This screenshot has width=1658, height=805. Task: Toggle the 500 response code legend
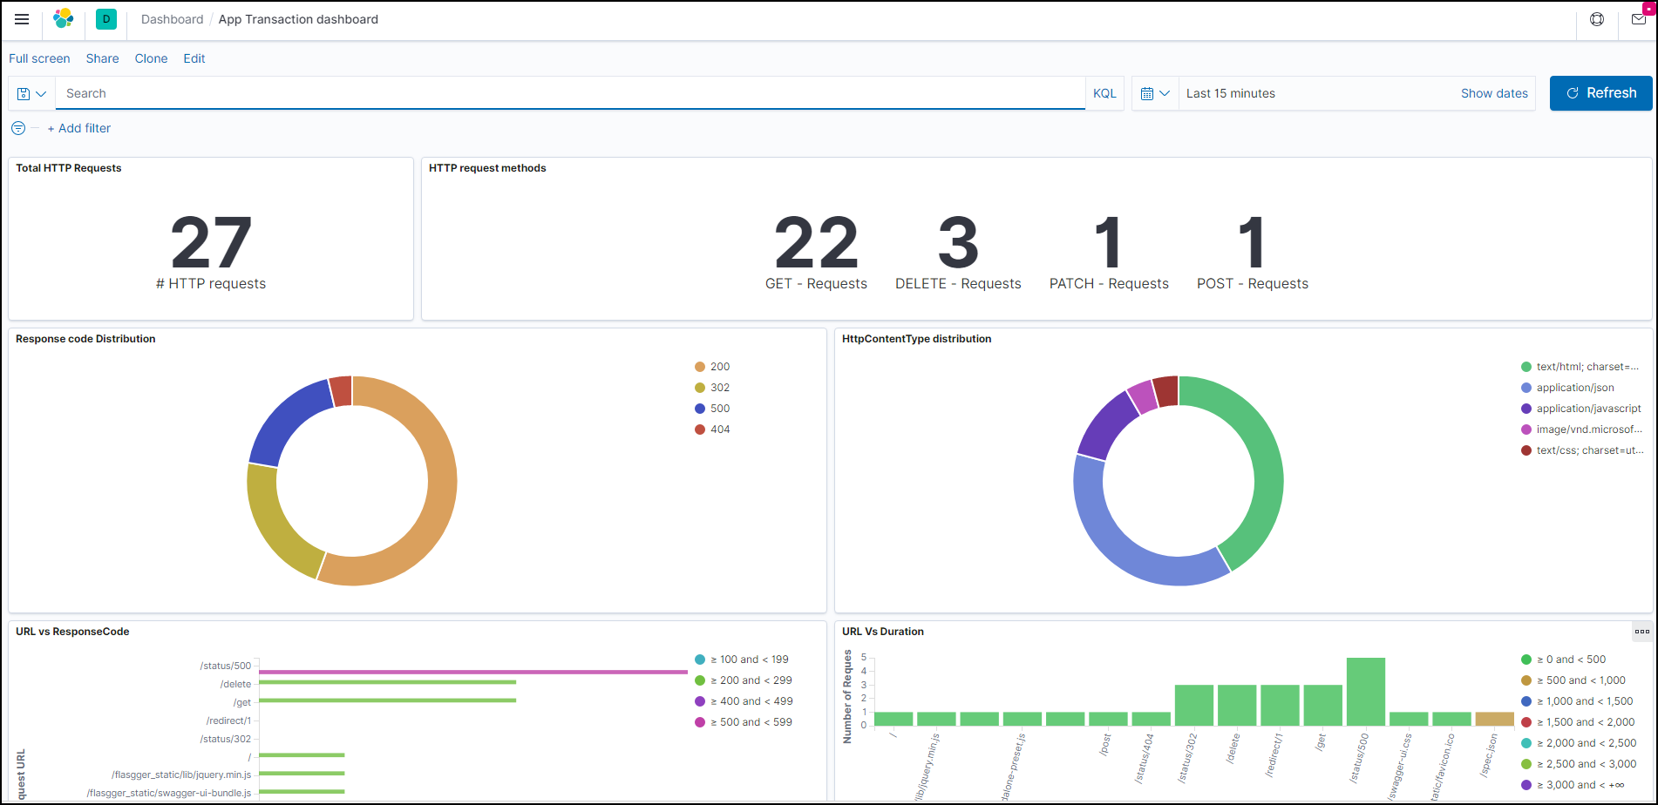[712, 409]
